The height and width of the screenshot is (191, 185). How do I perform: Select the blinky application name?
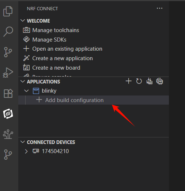coord(49,91)
